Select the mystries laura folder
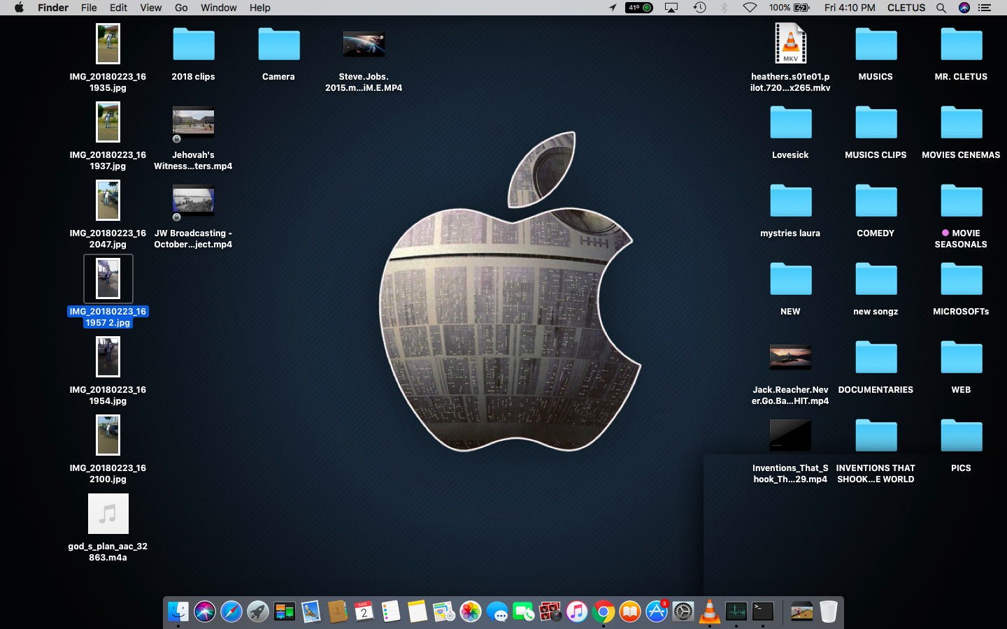Image resolution: width=1007 pixels, height=629 pixels. click(791, 201)
